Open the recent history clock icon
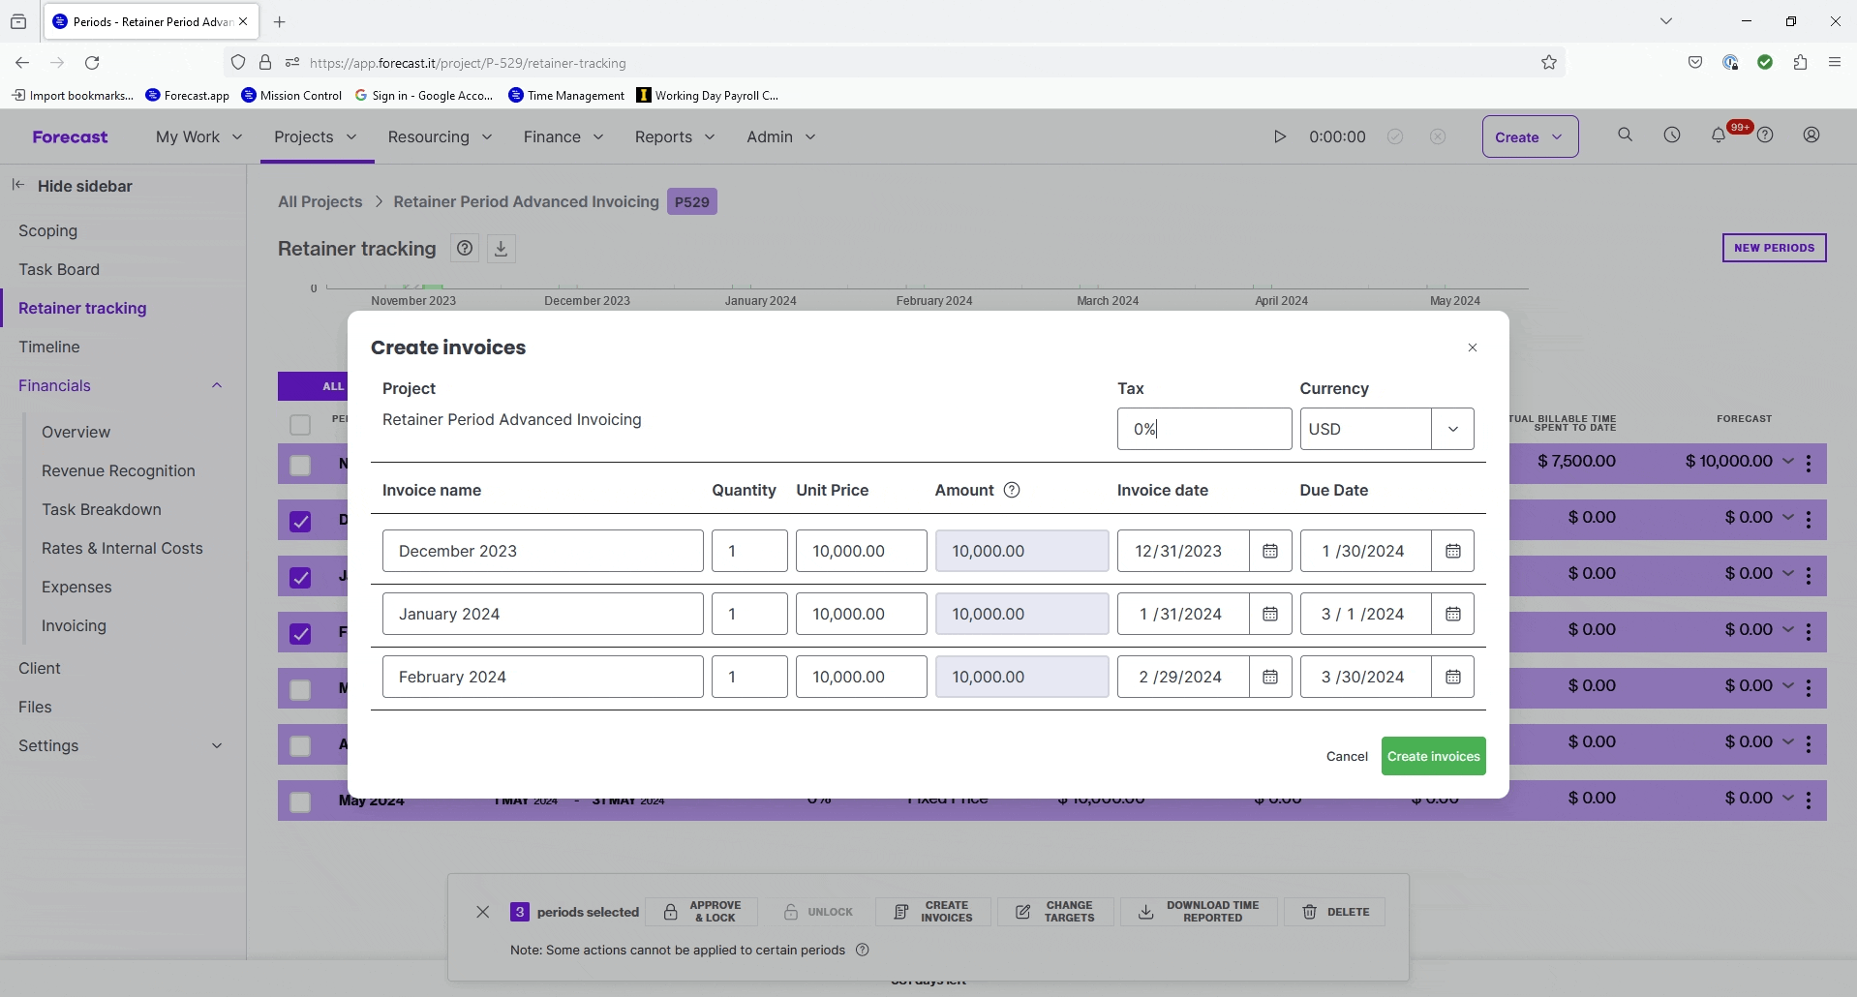The width and height of the screenshot is (1857, 997). (1672, 136)
